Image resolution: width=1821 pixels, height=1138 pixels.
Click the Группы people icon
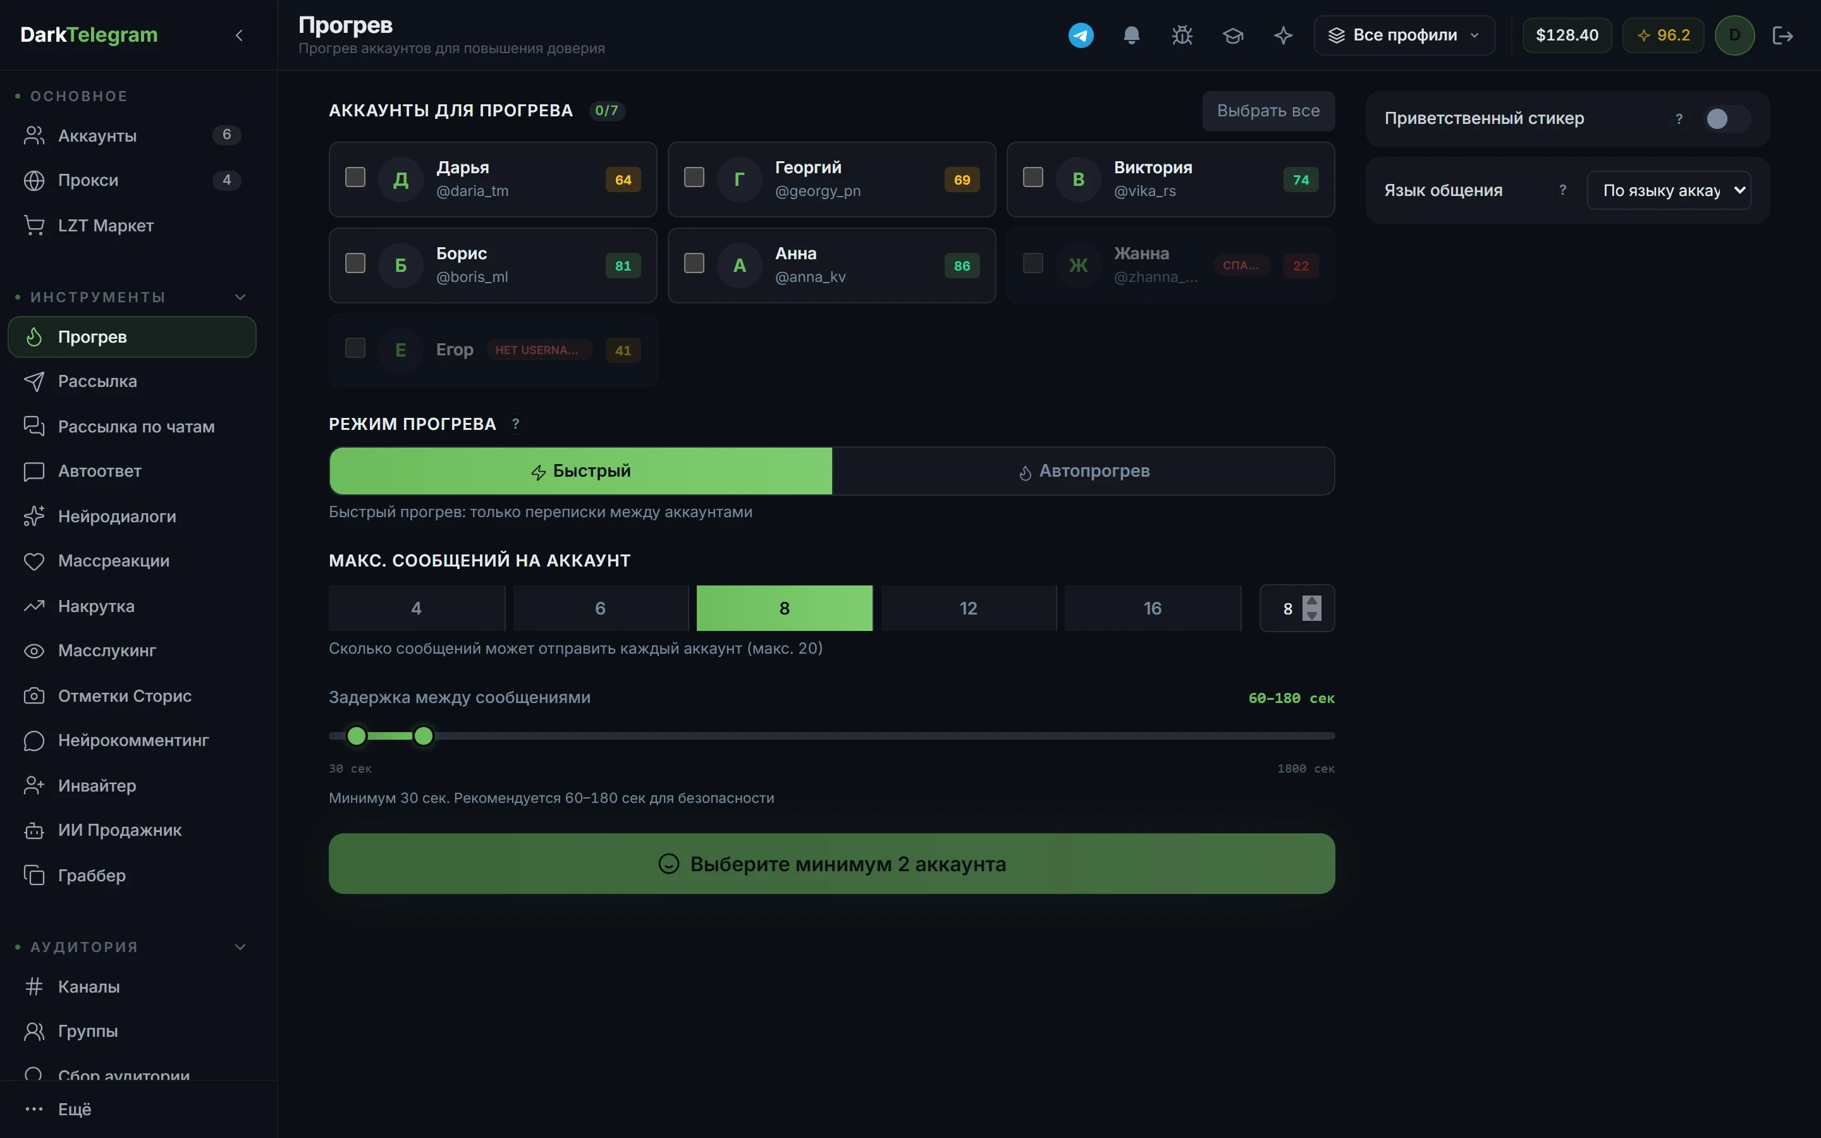[34, 1031]
